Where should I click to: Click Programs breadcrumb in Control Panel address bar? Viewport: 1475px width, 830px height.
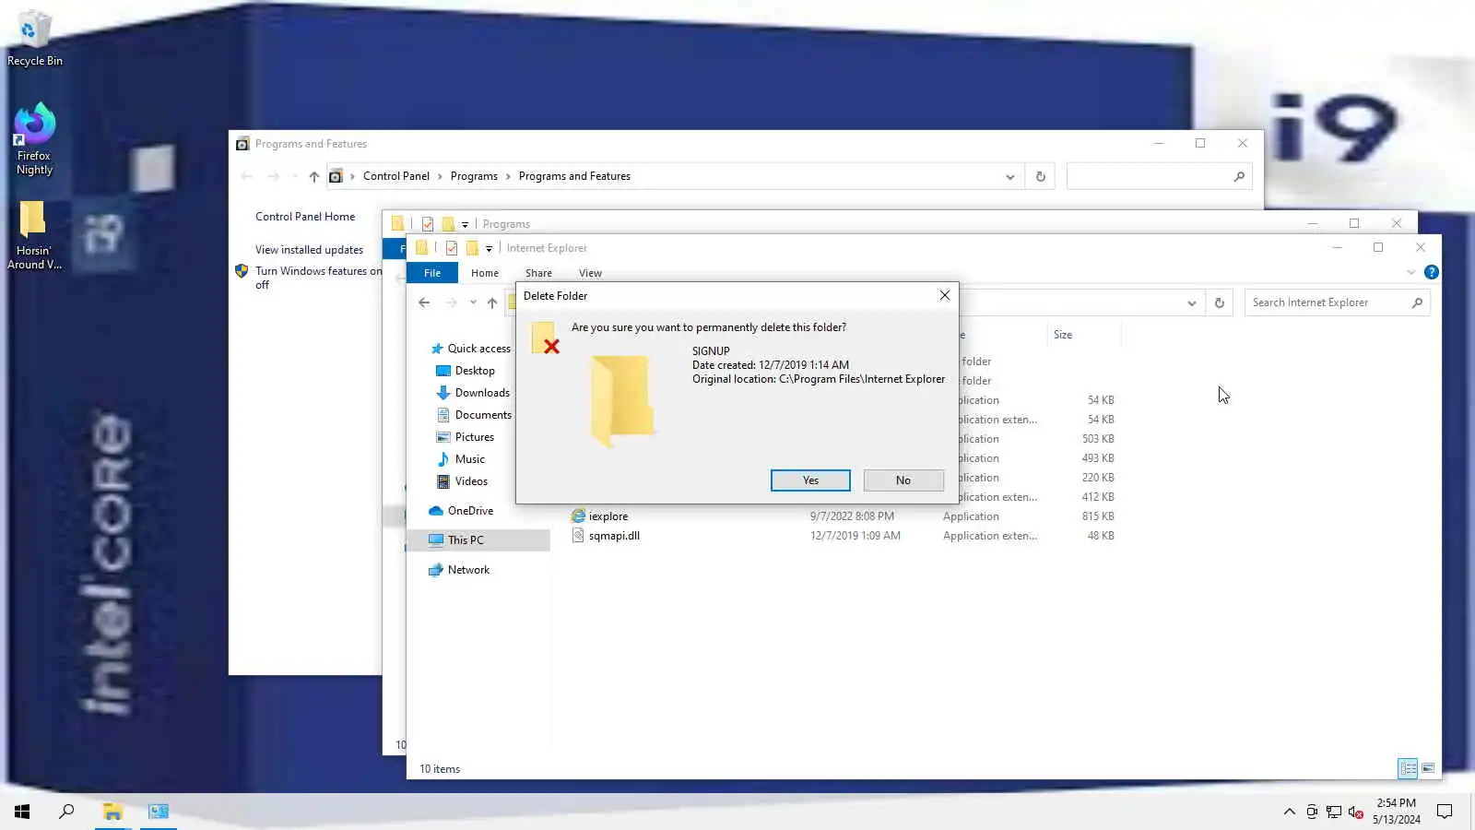click(474, 176)
